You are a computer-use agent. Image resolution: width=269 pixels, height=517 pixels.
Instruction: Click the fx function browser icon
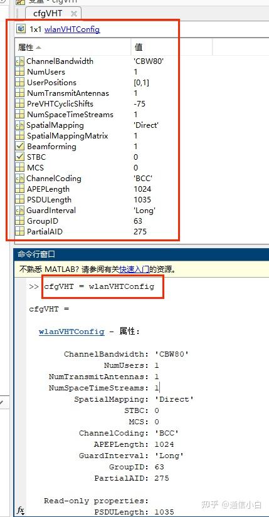coord(21,510)
